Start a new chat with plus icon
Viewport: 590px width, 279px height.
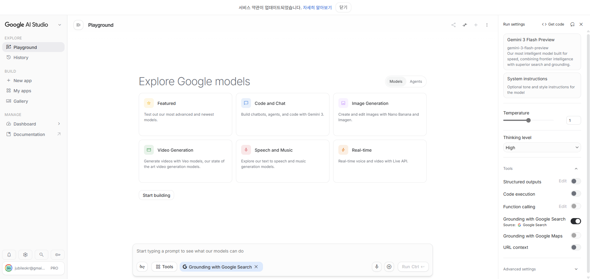[476, 25]
